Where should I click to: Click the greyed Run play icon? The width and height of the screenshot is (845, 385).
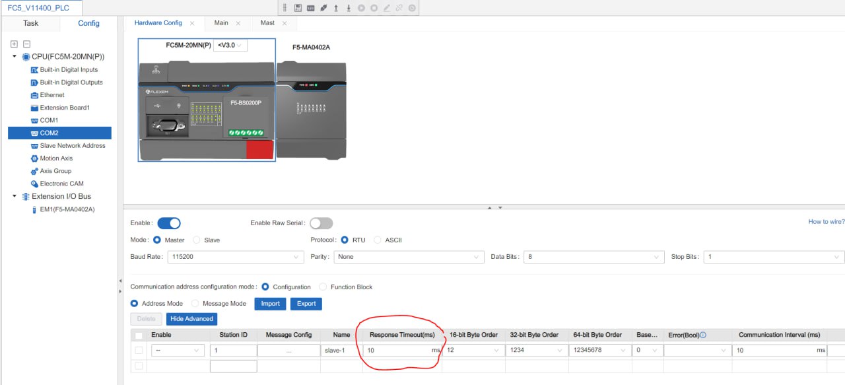[x=362, y=8]
